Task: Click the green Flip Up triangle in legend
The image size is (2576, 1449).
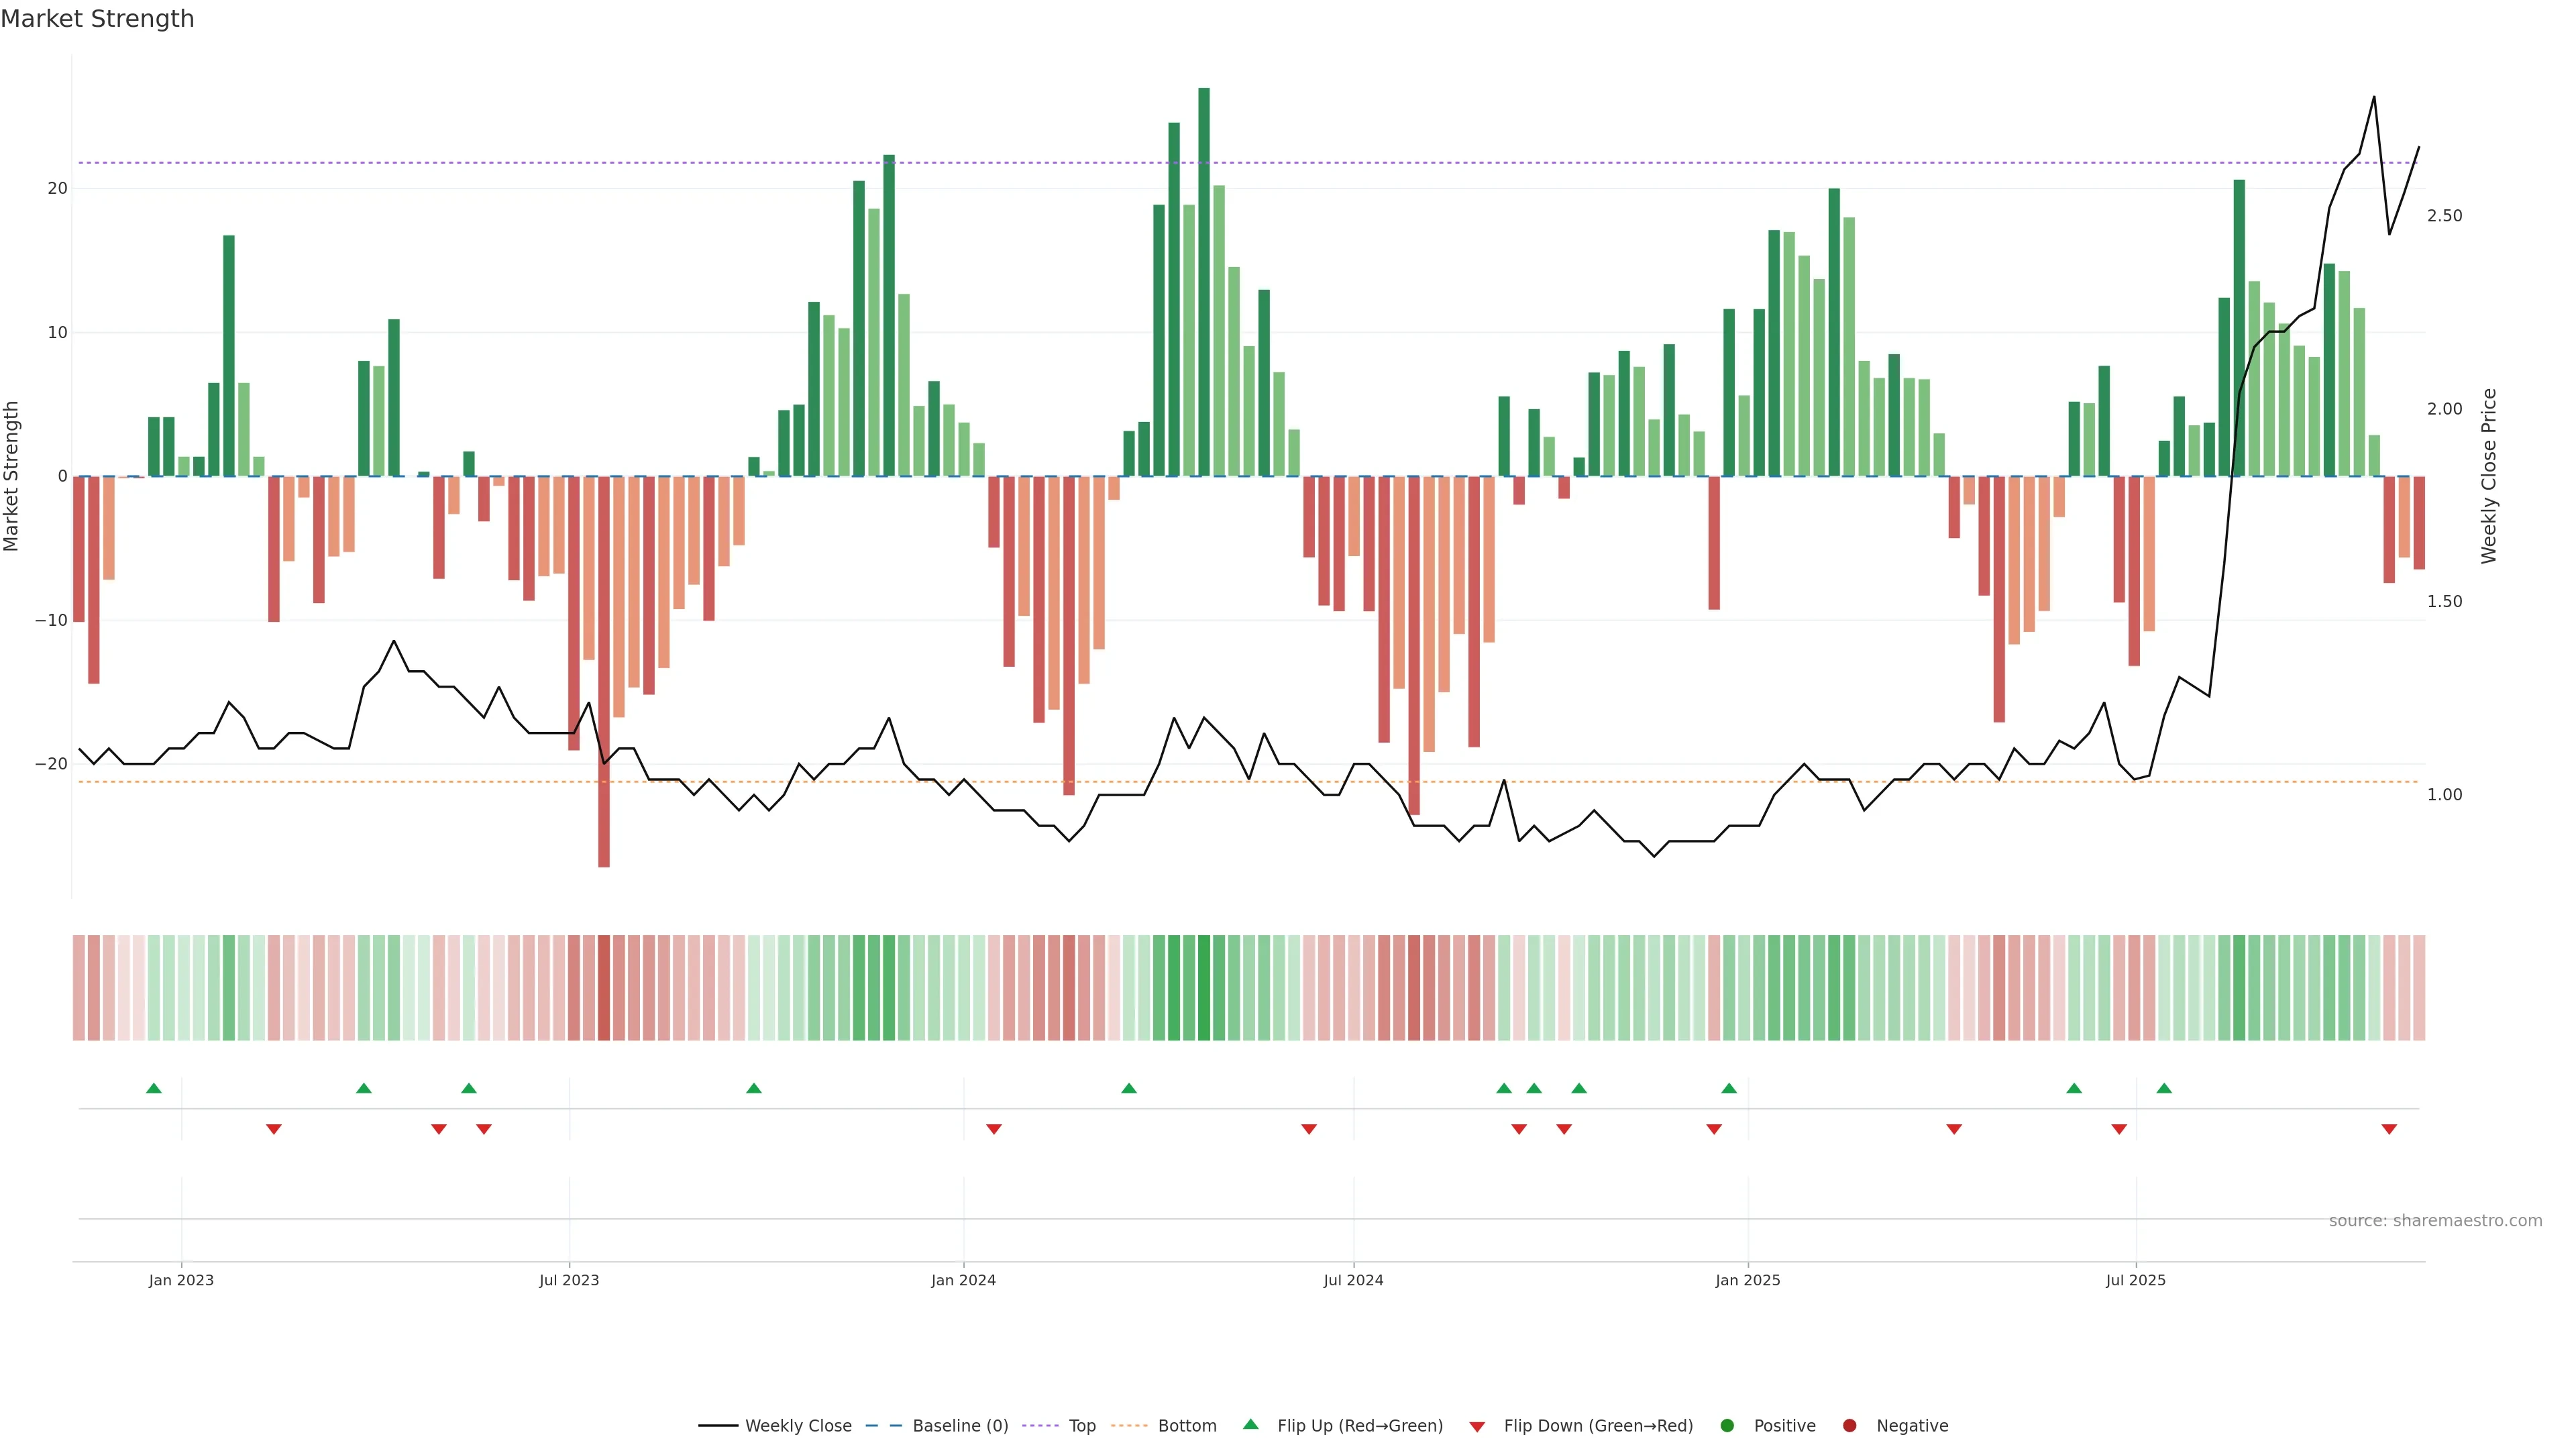Action: [x=1250, y=1424]
